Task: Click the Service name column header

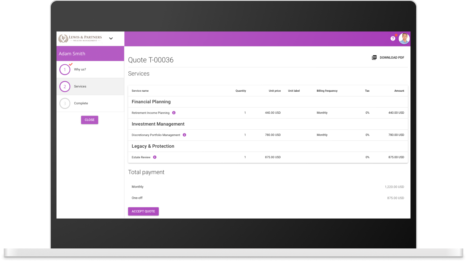Action: (140, 91)
